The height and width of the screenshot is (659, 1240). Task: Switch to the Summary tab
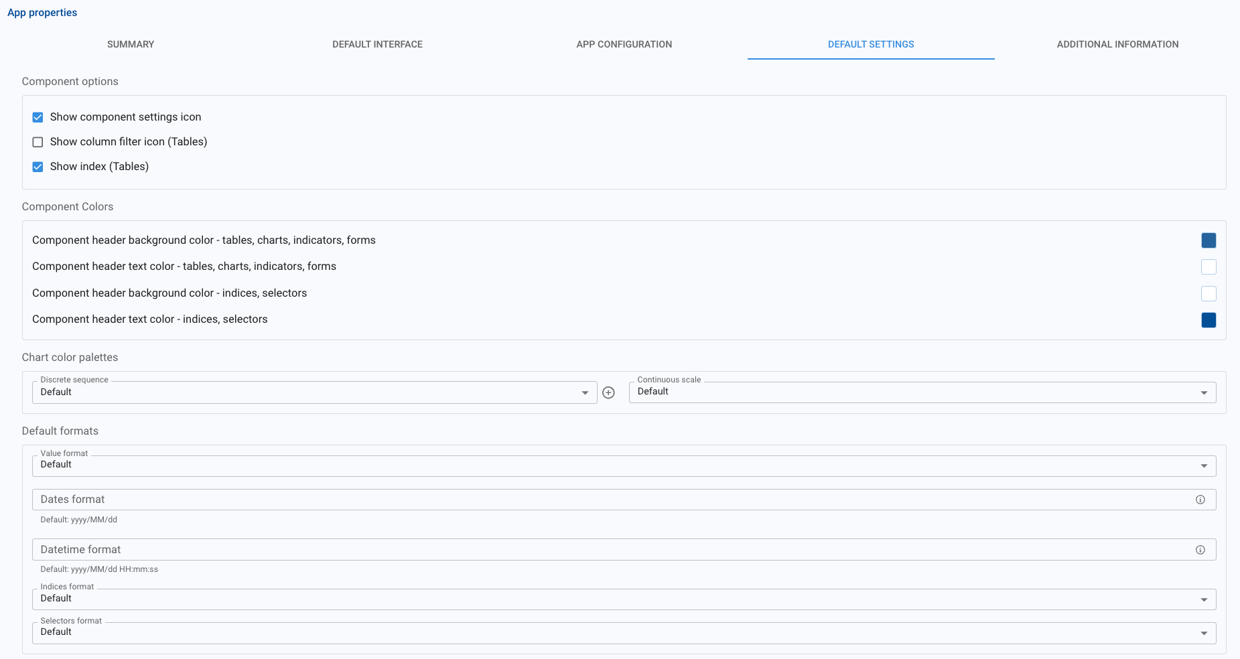pyautogui.click(x=131, y=44)
